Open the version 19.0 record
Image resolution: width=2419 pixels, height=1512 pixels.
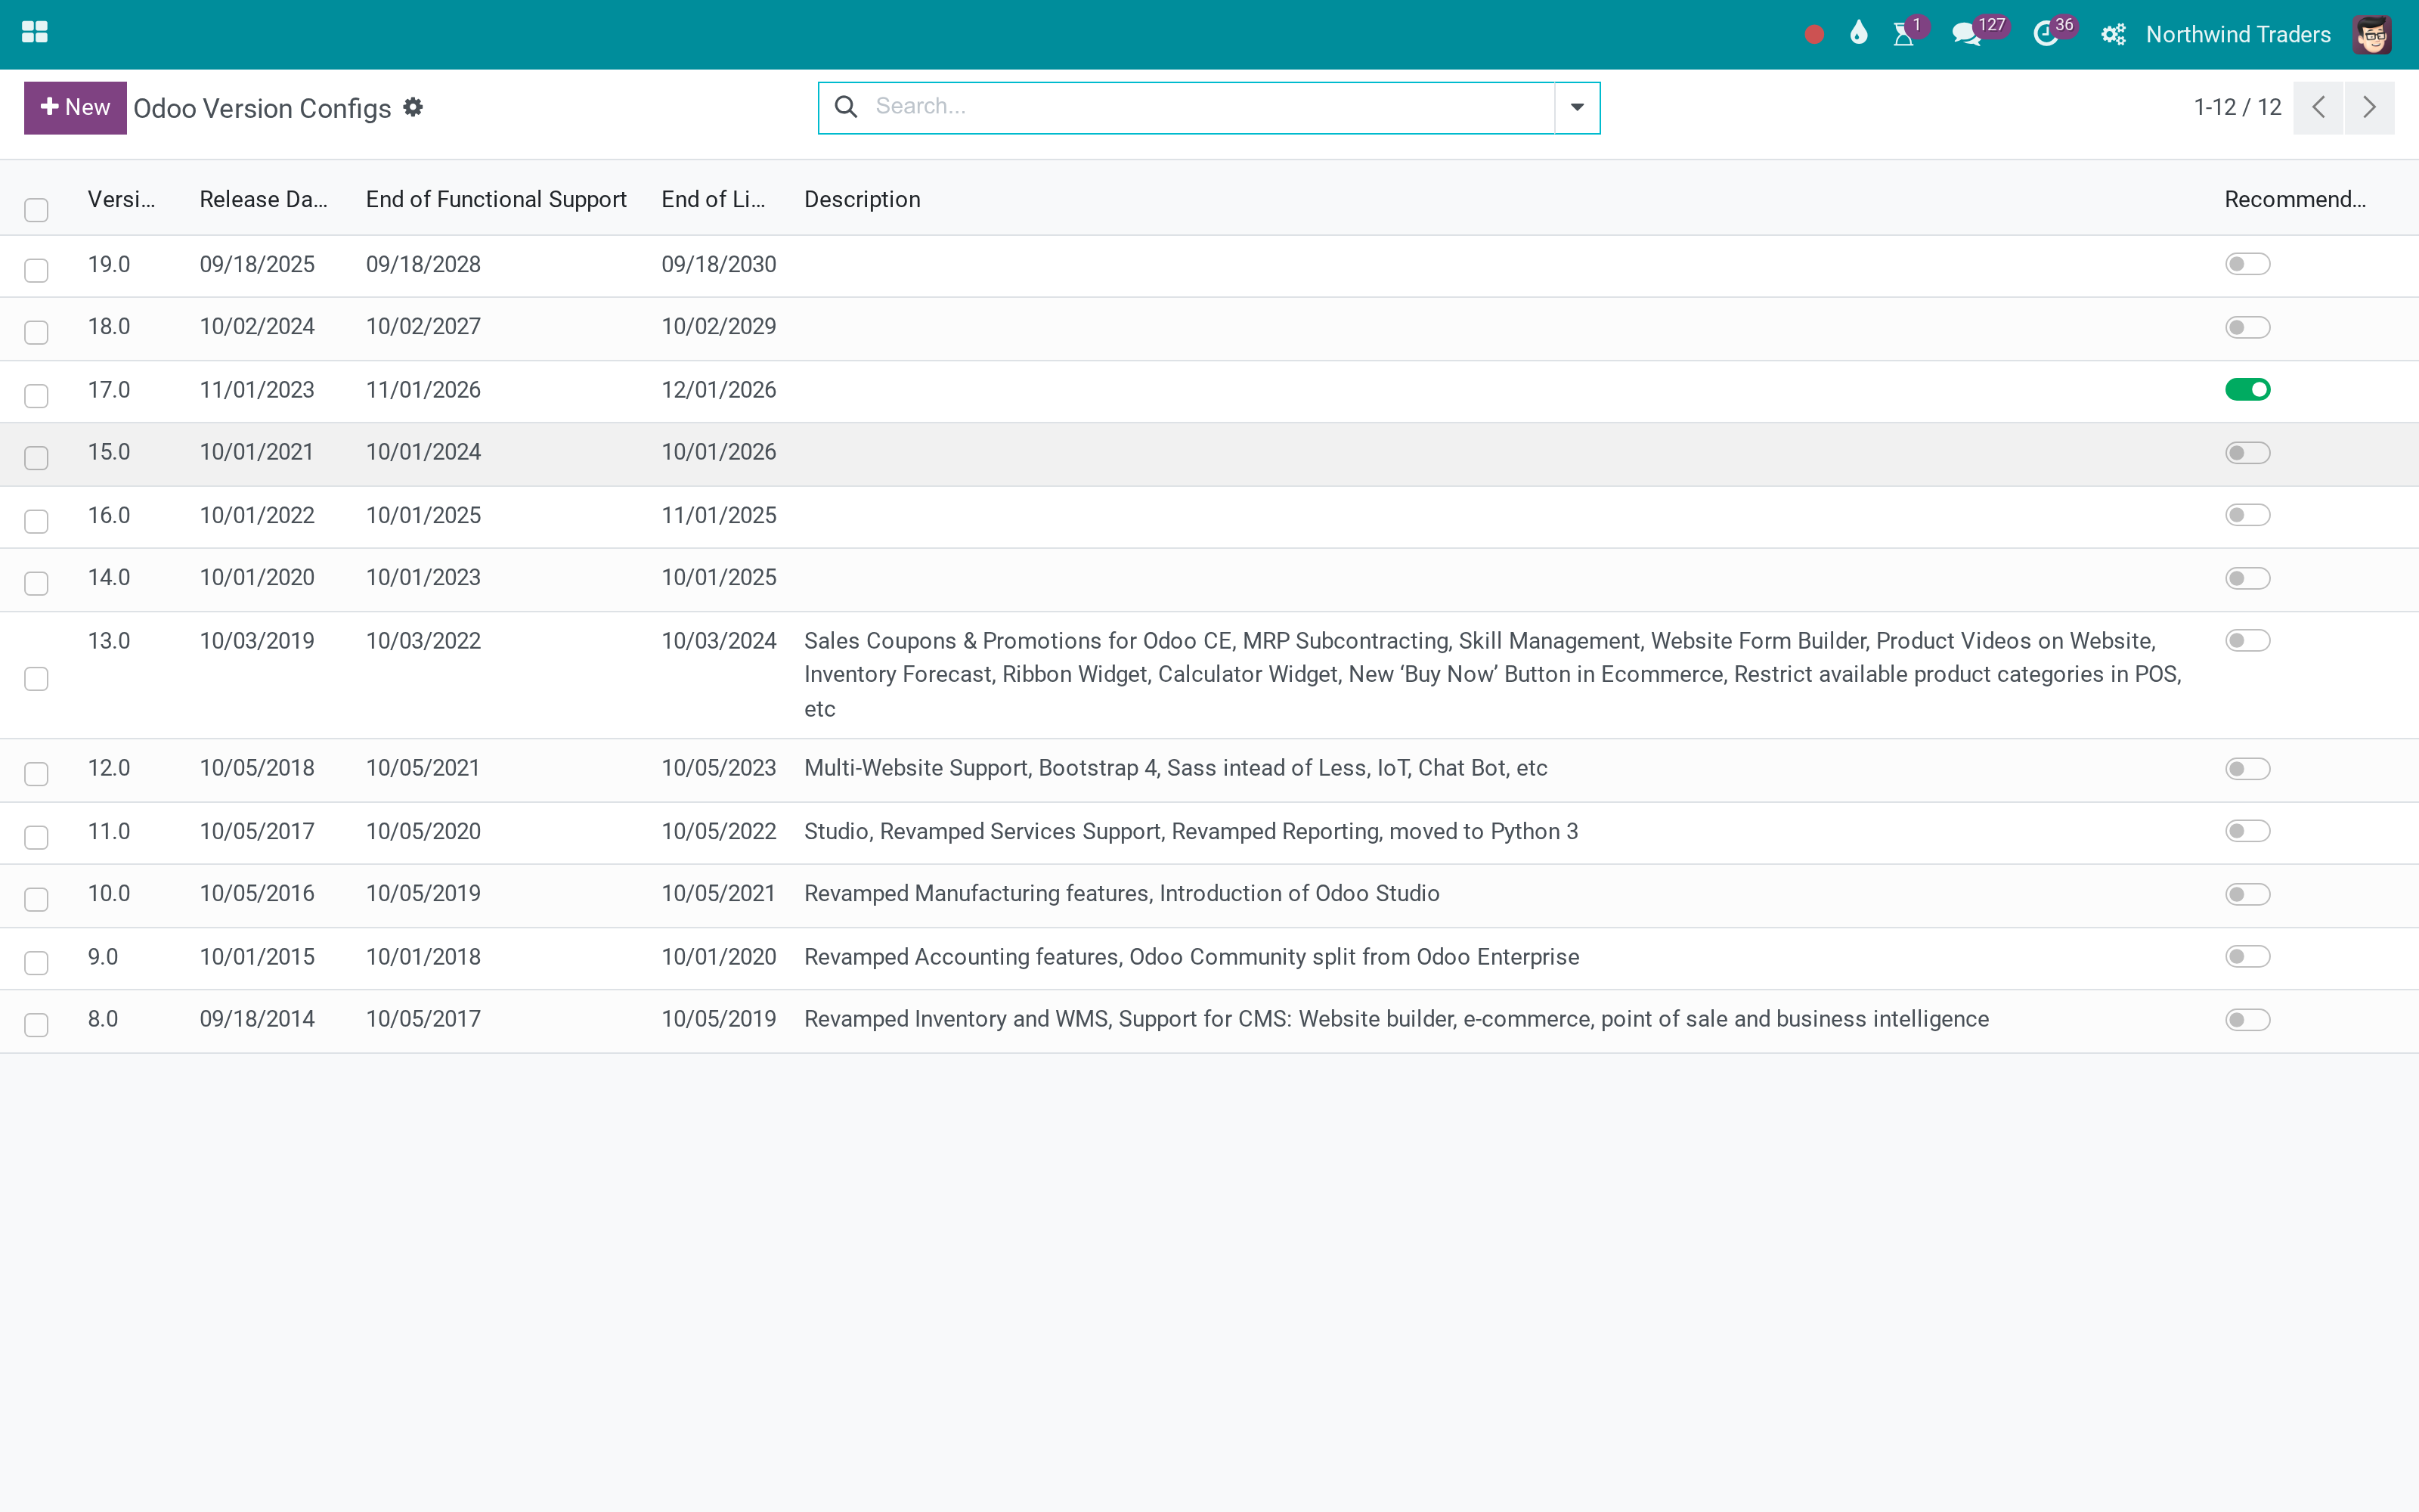[x=109, y=264]
